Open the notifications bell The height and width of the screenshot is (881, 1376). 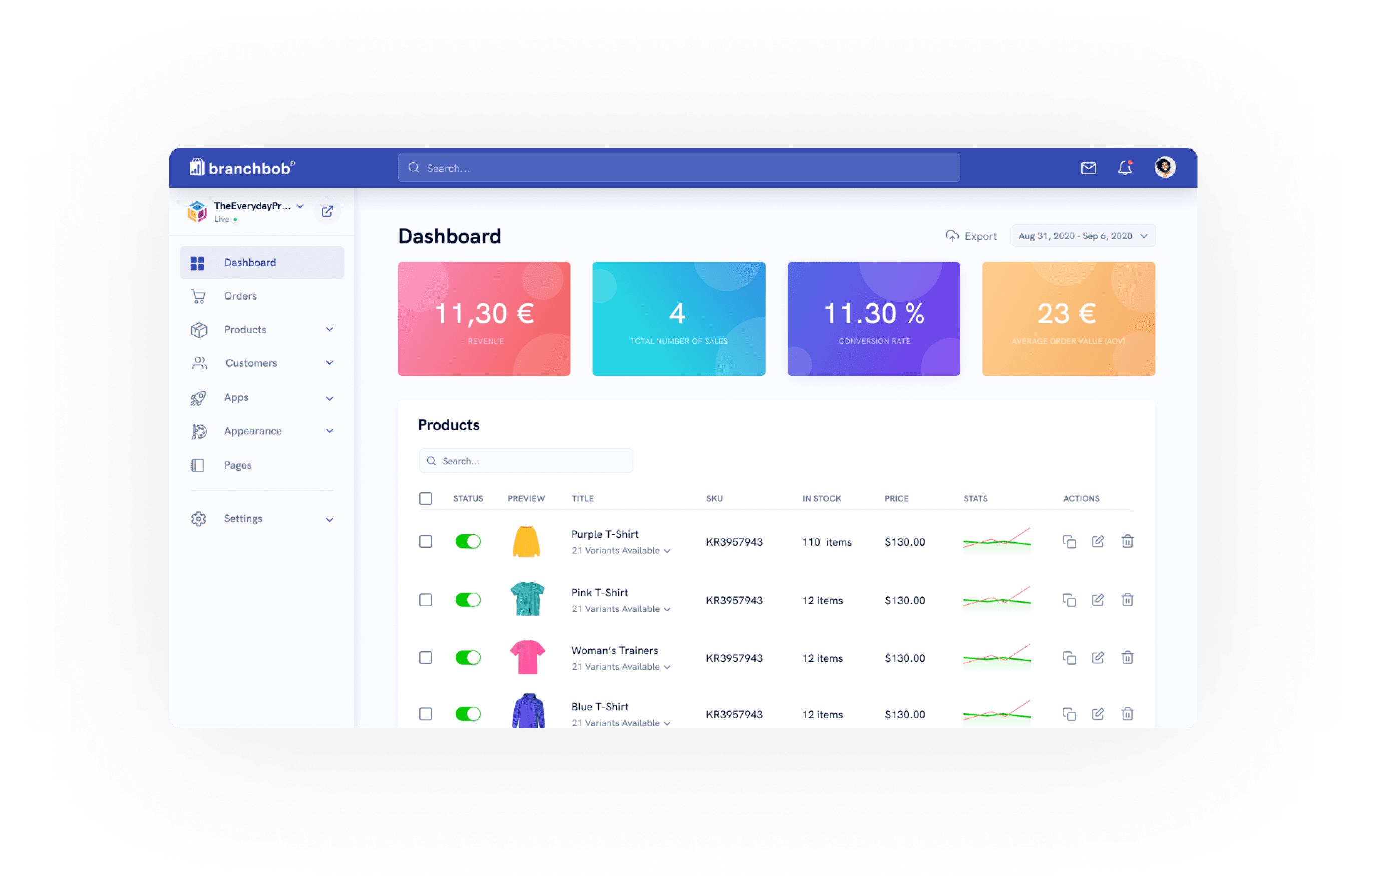(1125, 168)
